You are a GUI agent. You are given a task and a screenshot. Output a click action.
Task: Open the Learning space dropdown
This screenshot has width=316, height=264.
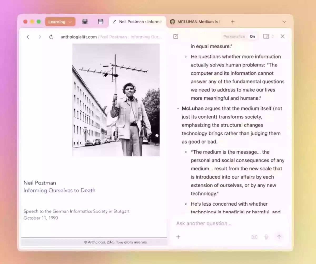[x=60, y=22]
